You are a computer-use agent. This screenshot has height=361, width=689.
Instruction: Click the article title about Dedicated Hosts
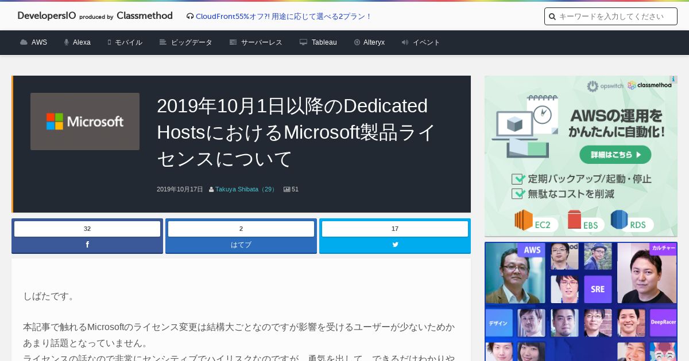pos(296,132)
